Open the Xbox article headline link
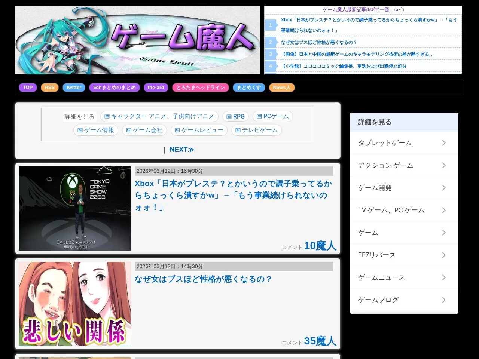 pyautogui.click(x=234, y=196)
